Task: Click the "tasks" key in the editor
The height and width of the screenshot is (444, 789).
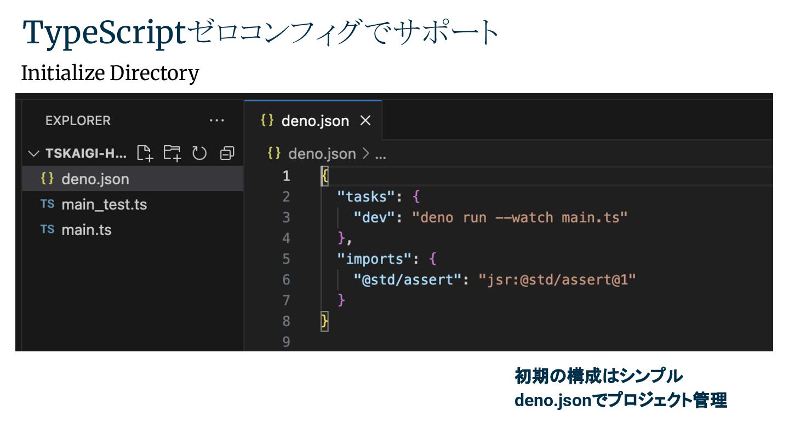Action: tap(366, 196)
